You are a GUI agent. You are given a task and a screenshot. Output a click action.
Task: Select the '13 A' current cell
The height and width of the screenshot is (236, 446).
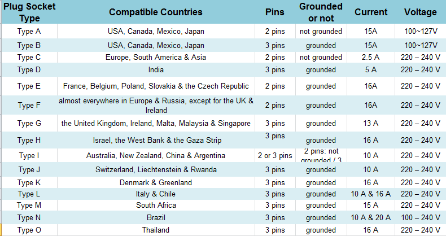pos(371,124)
